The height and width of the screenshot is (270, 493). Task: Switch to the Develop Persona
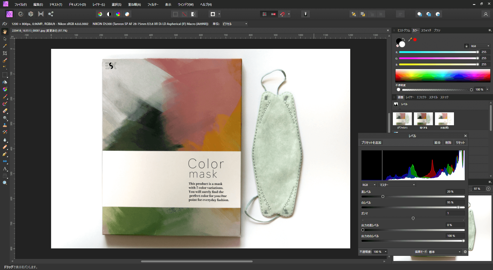pos(31,14)
